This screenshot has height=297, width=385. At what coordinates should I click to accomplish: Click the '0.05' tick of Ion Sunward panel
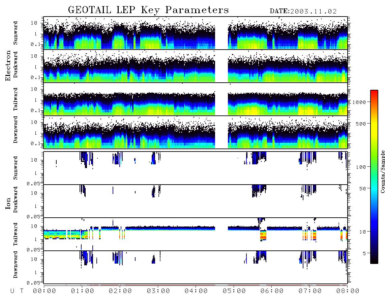(x=33, y=183)
